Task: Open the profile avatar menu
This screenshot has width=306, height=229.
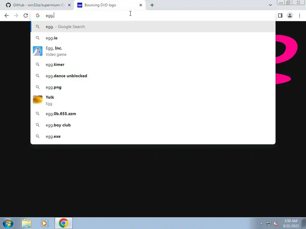Action: tap(290, 16)
